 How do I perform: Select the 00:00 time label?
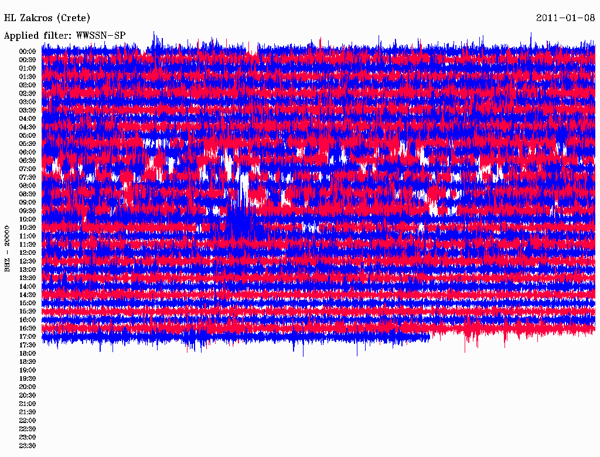pos(28,52)
